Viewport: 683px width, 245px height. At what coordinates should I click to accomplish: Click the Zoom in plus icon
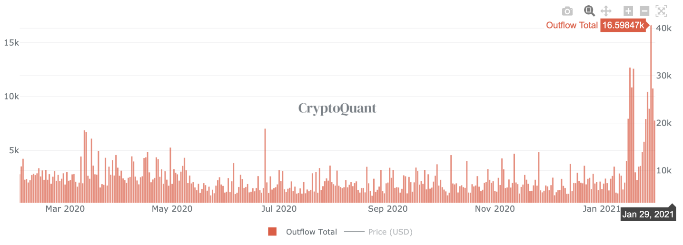pyautogui.click(x=628, y=11)
